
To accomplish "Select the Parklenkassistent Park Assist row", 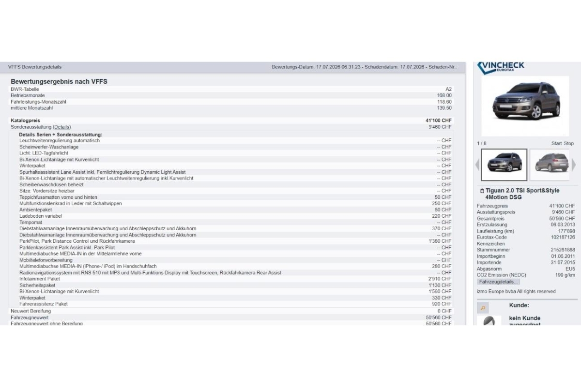I will coord(235,247).
